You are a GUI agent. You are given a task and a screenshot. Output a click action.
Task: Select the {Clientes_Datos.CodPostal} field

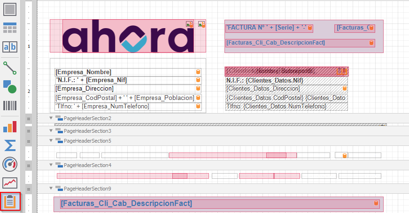[286, 98]
